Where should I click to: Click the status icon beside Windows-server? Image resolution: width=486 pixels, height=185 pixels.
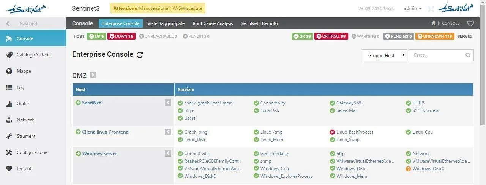78,154
